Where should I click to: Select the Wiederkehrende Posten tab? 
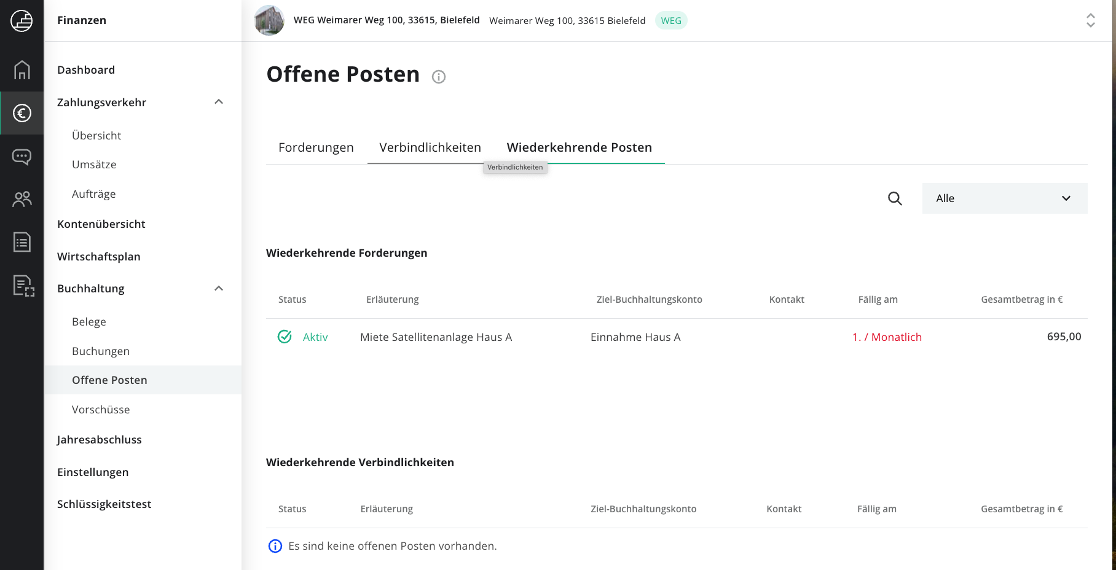(580, 147)
